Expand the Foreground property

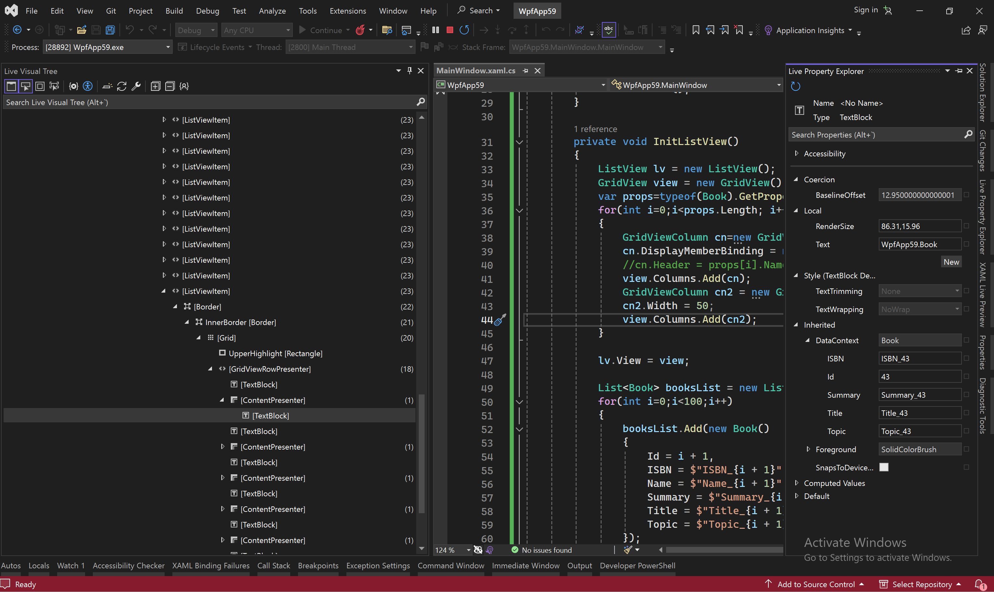(808, 449)
